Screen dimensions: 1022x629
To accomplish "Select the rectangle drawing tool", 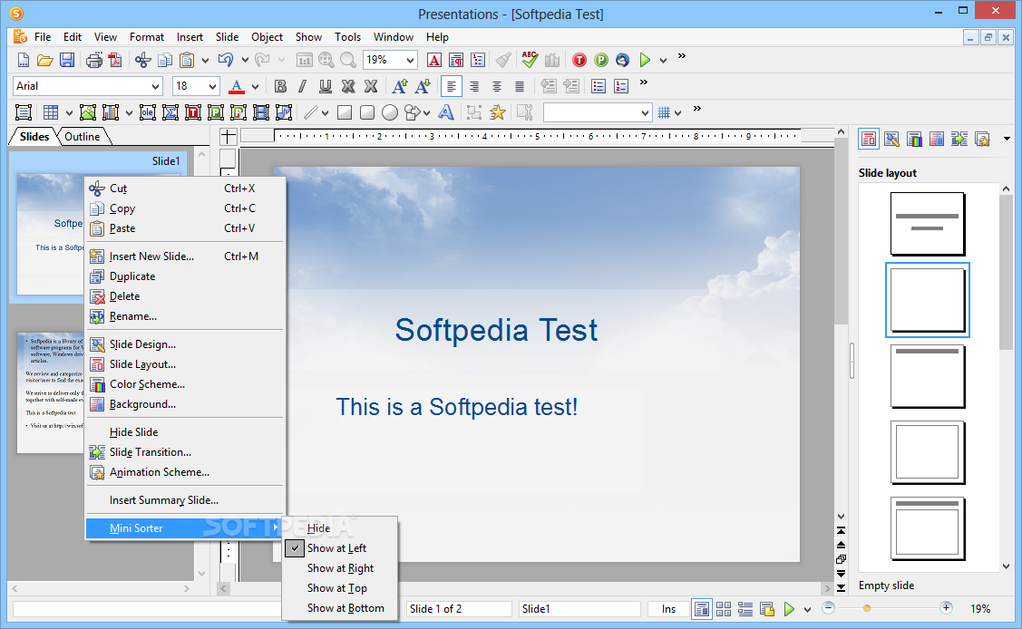I will 345,112.
